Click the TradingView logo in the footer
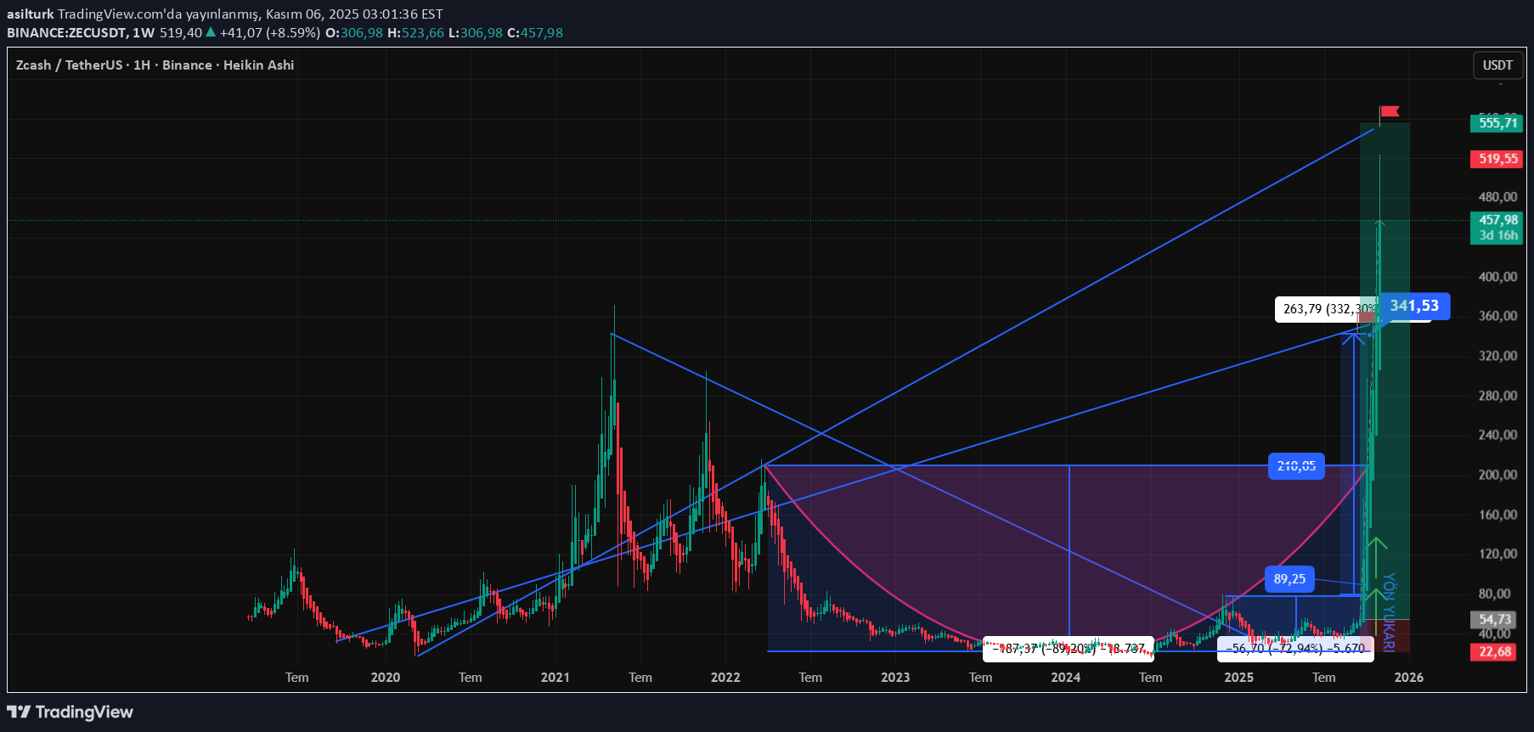Screen dimensions: 1534x732 click(x=70, y=712)
